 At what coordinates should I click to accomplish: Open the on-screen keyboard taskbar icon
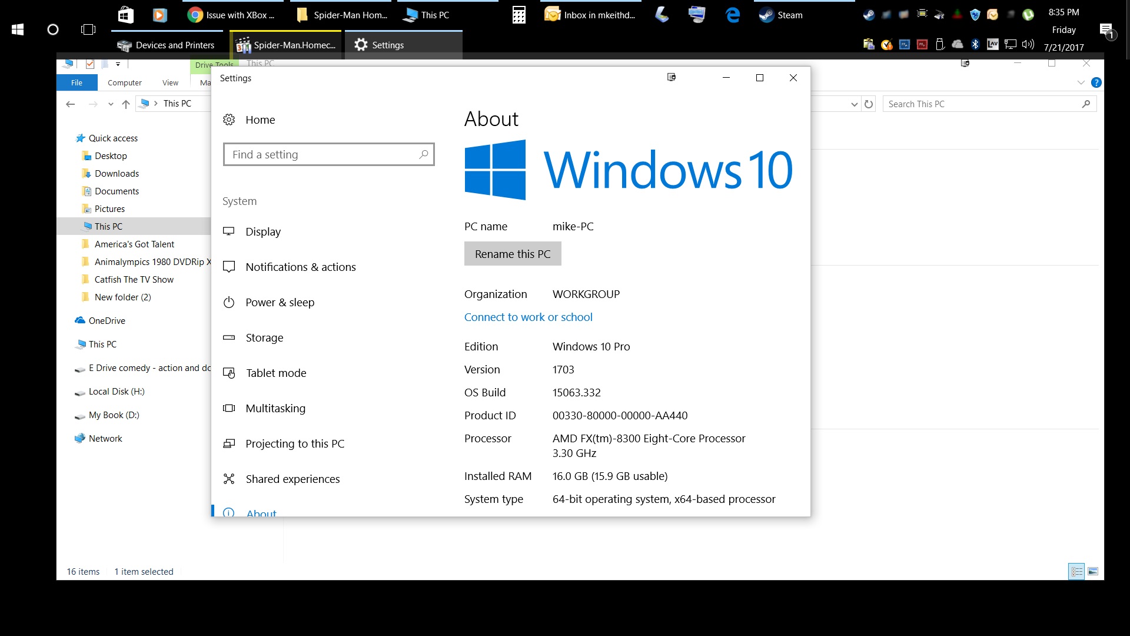point(697,15)
